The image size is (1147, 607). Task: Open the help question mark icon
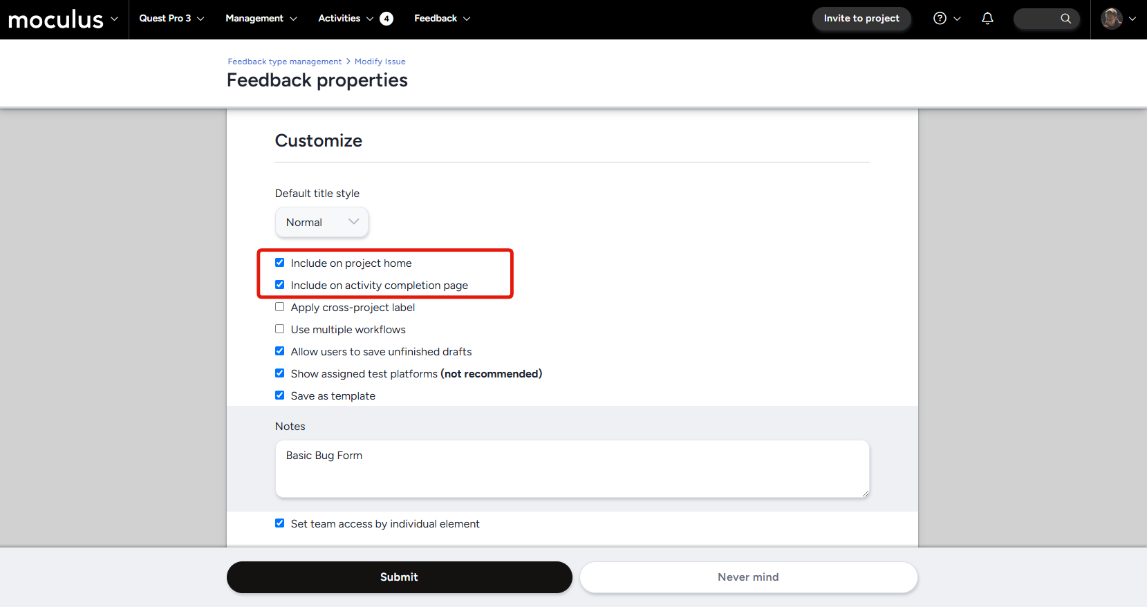click(940, 19)
